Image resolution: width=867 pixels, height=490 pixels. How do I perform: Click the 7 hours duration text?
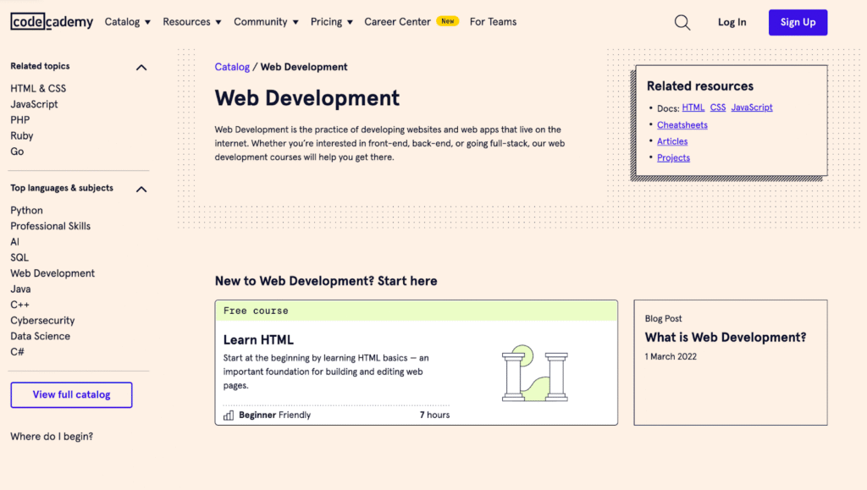pos(434,415)
